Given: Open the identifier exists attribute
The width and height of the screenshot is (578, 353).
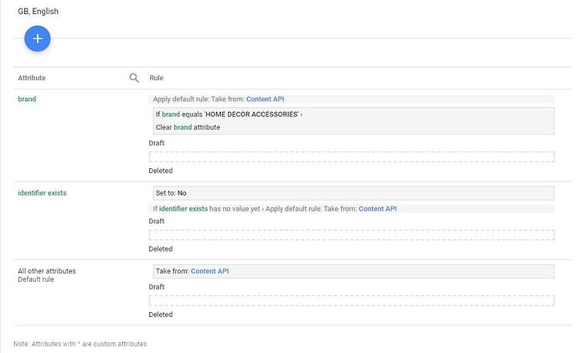Looking at the screenshot, I should pos(42,192).
